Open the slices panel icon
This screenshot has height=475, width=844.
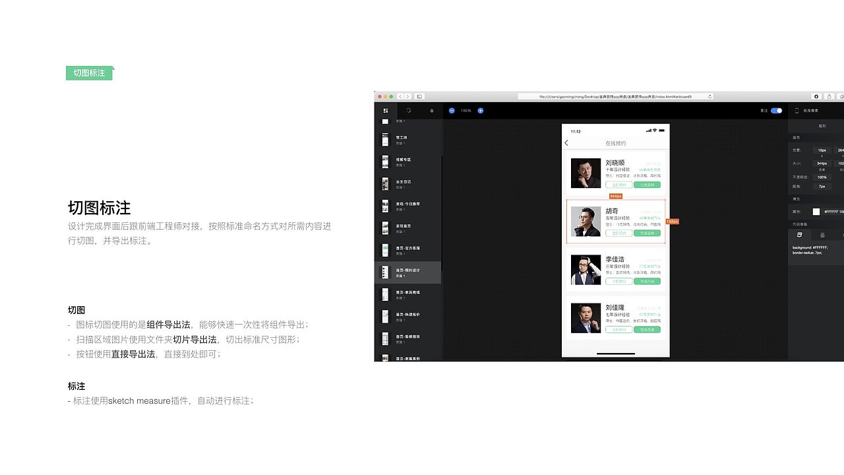pyautogui.click(x=408, y=111)
